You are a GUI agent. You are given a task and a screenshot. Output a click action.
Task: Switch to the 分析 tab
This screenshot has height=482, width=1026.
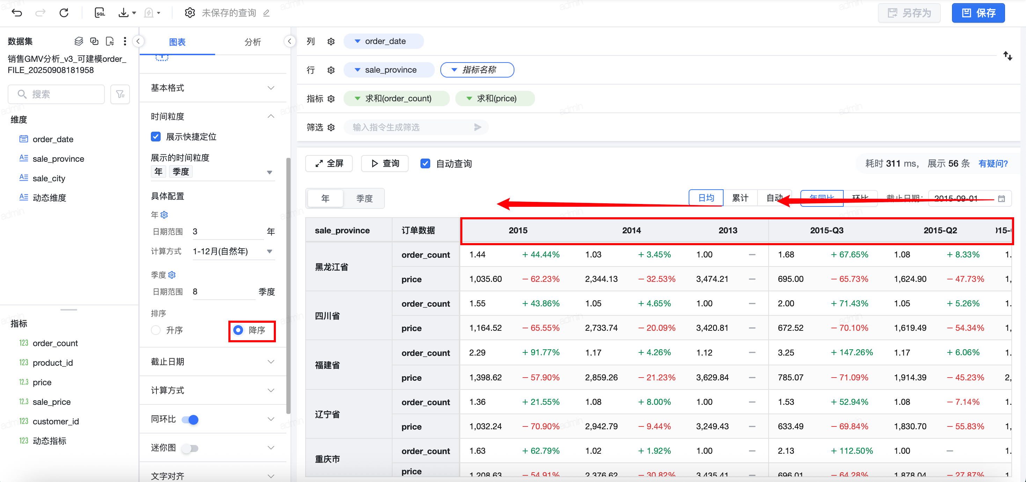click(252, 42)
